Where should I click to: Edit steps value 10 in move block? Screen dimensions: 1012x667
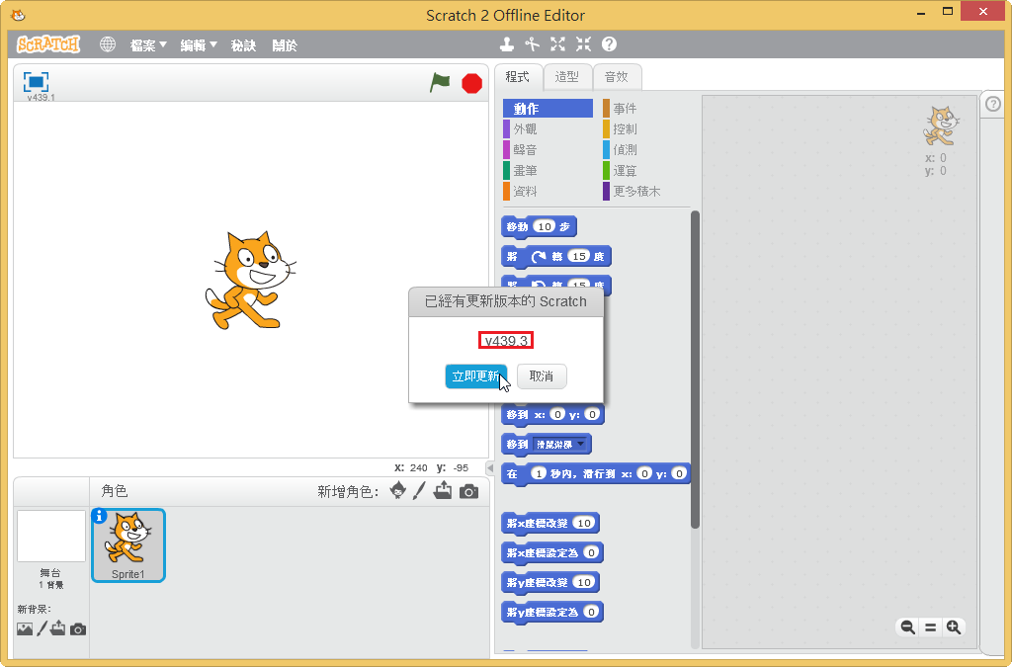click(545, 226)
